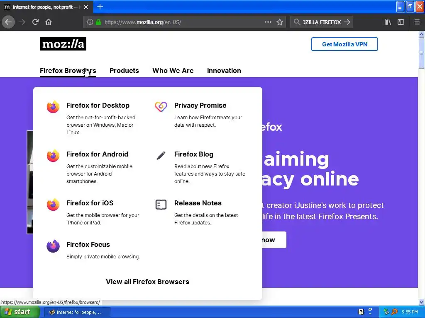Select Internet for people taskbar button
Viewport: 425px width, 318px height.
point(77,312)
